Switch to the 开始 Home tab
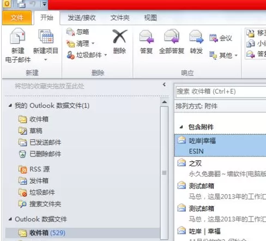The image size is (266, 241). click(x=47, y=17)
